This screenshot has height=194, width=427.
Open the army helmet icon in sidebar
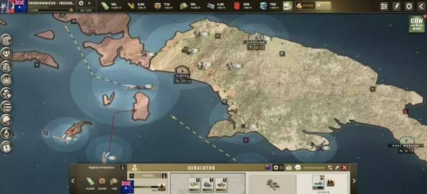click(6, 120)
